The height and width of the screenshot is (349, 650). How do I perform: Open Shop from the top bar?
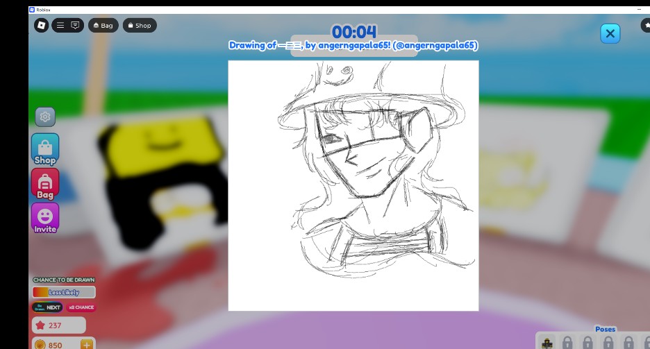(140, 26)
